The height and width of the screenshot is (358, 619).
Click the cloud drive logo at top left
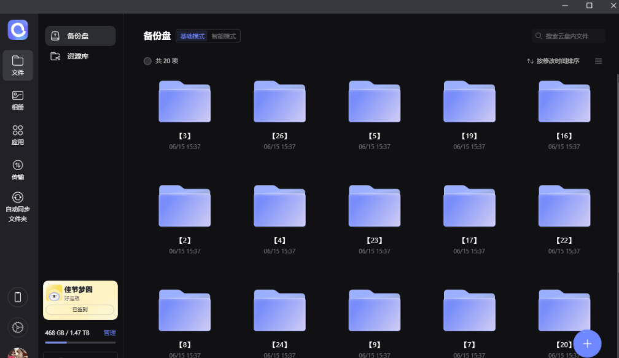point(18,29)
